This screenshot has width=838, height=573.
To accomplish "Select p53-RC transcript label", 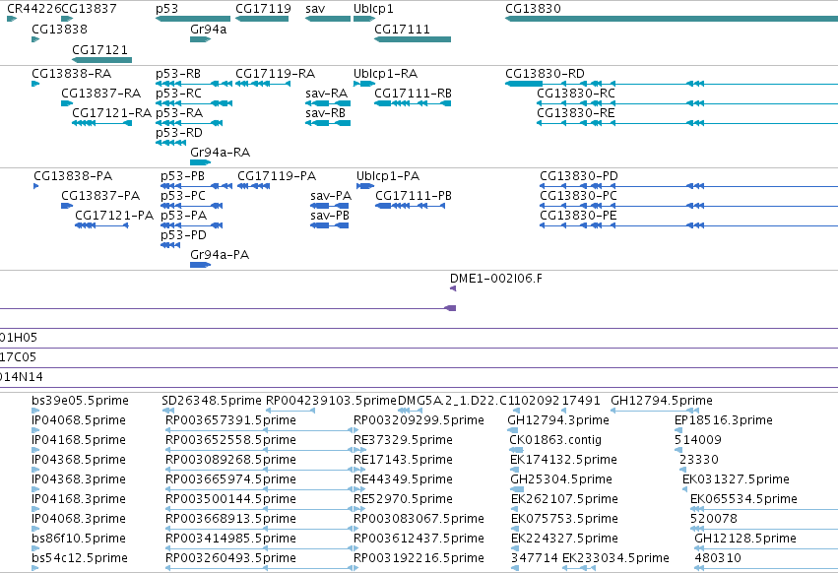I will click(178, 94).
